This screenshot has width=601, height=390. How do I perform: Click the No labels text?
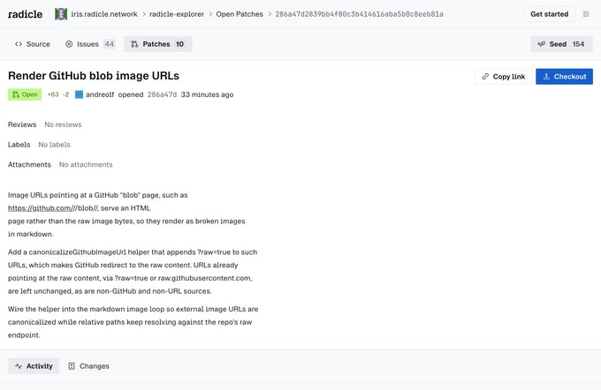(55, 145)
